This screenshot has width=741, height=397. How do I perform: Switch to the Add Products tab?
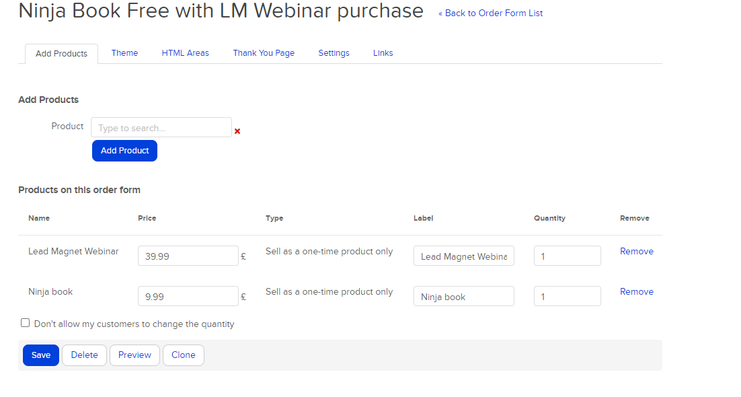coord(61,53)
